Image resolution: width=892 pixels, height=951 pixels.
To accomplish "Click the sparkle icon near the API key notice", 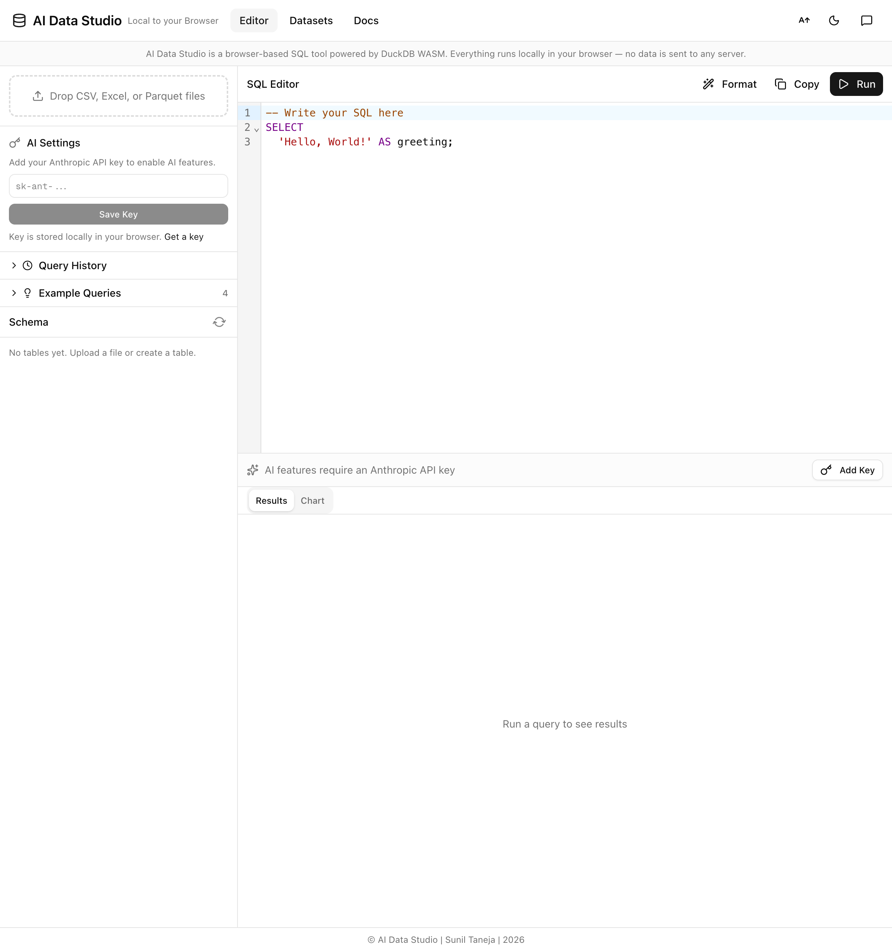I will pos(252,470).
